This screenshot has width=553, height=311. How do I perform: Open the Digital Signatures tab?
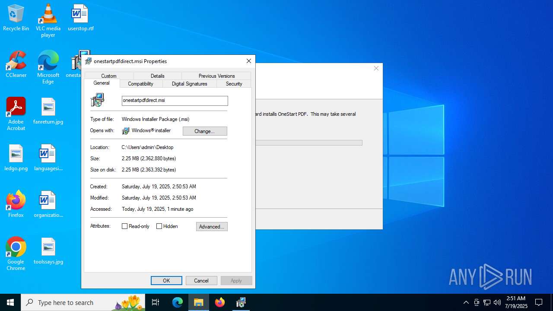pos(189,84)
